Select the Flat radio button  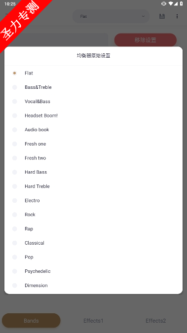click(14, 73)
